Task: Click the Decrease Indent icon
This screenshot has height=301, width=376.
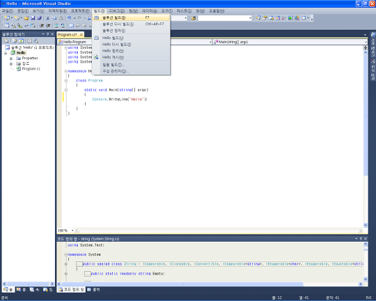Action: point(42,26)
